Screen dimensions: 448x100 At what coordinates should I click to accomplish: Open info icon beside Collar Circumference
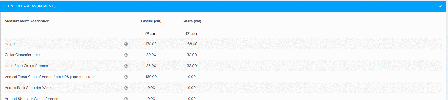click(126, 55)
